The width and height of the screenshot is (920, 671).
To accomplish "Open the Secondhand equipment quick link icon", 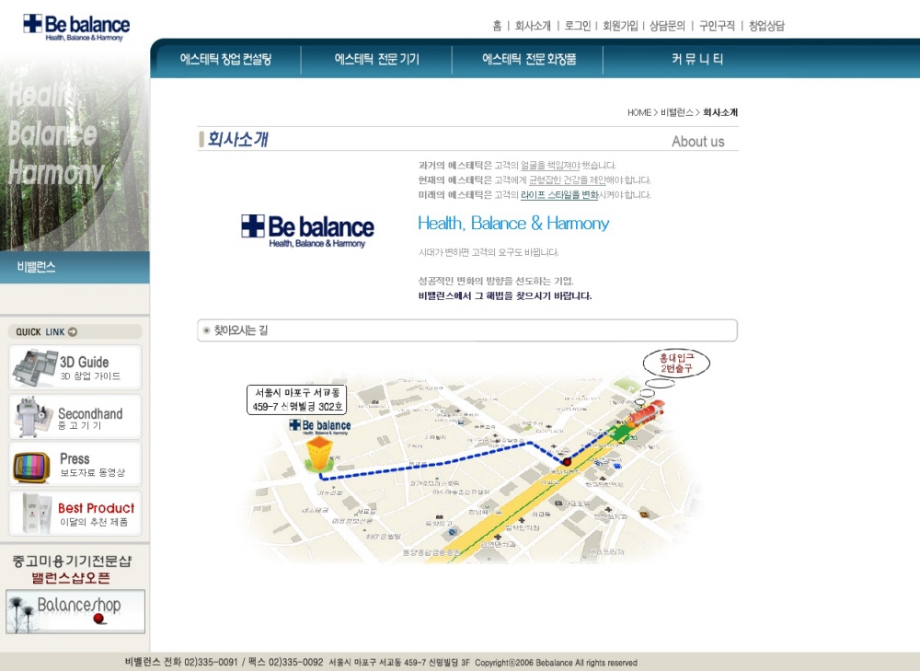I will (33, 417).
